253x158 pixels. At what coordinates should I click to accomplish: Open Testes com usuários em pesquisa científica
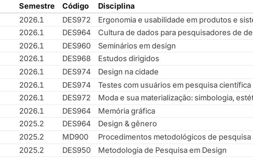click(174, 85)
